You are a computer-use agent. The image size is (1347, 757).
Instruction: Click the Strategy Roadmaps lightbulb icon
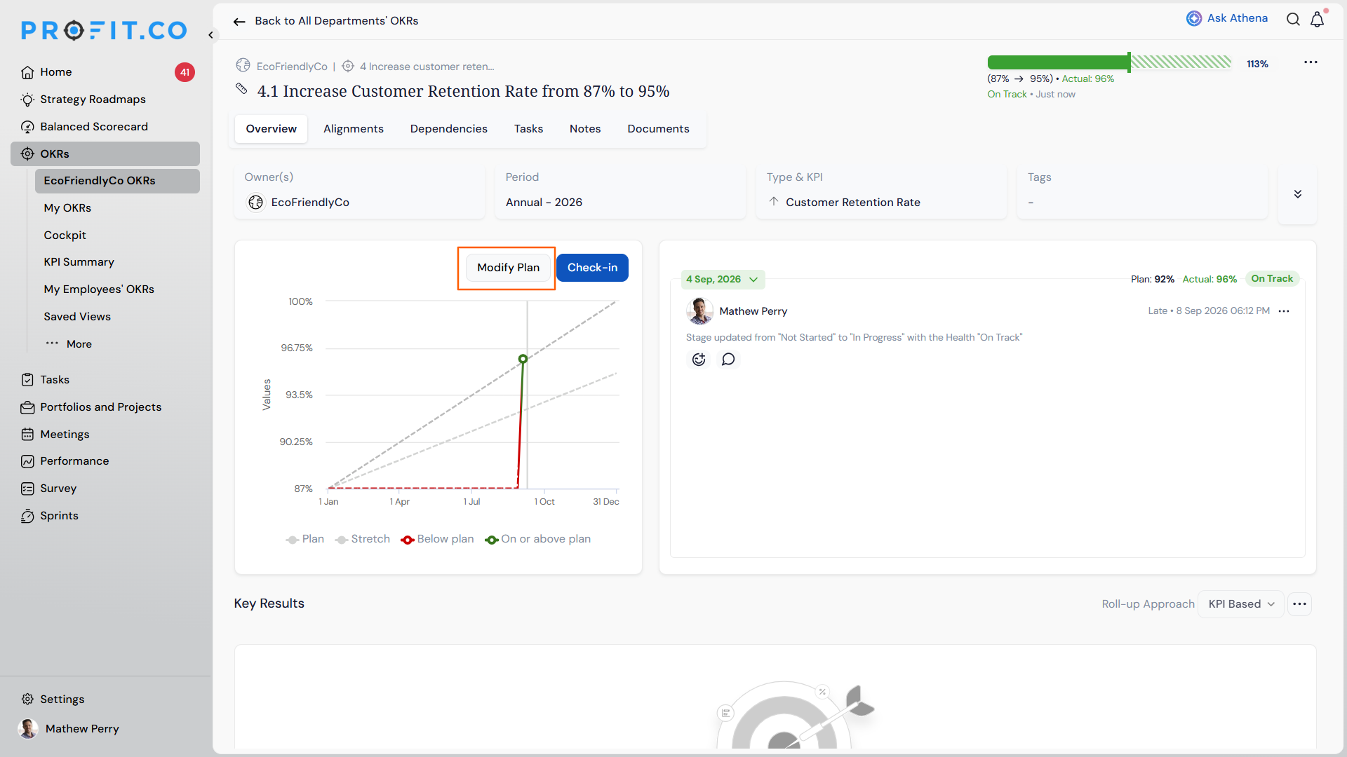27,100
